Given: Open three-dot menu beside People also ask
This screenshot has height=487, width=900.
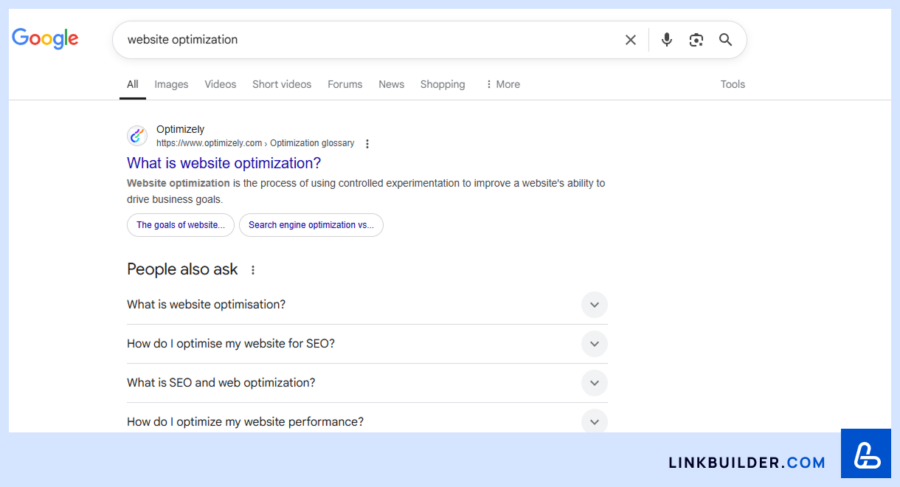Looking at the screenshot, I should [253, 270].
